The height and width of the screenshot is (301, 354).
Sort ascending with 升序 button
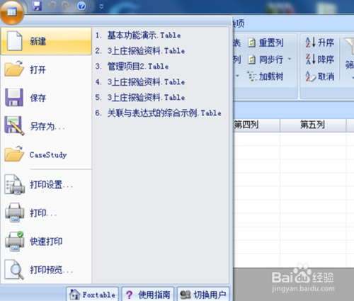click(x=320, y=42)
